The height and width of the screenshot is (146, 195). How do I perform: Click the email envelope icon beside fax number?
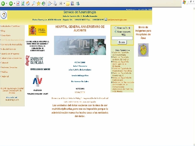[106, 19]
